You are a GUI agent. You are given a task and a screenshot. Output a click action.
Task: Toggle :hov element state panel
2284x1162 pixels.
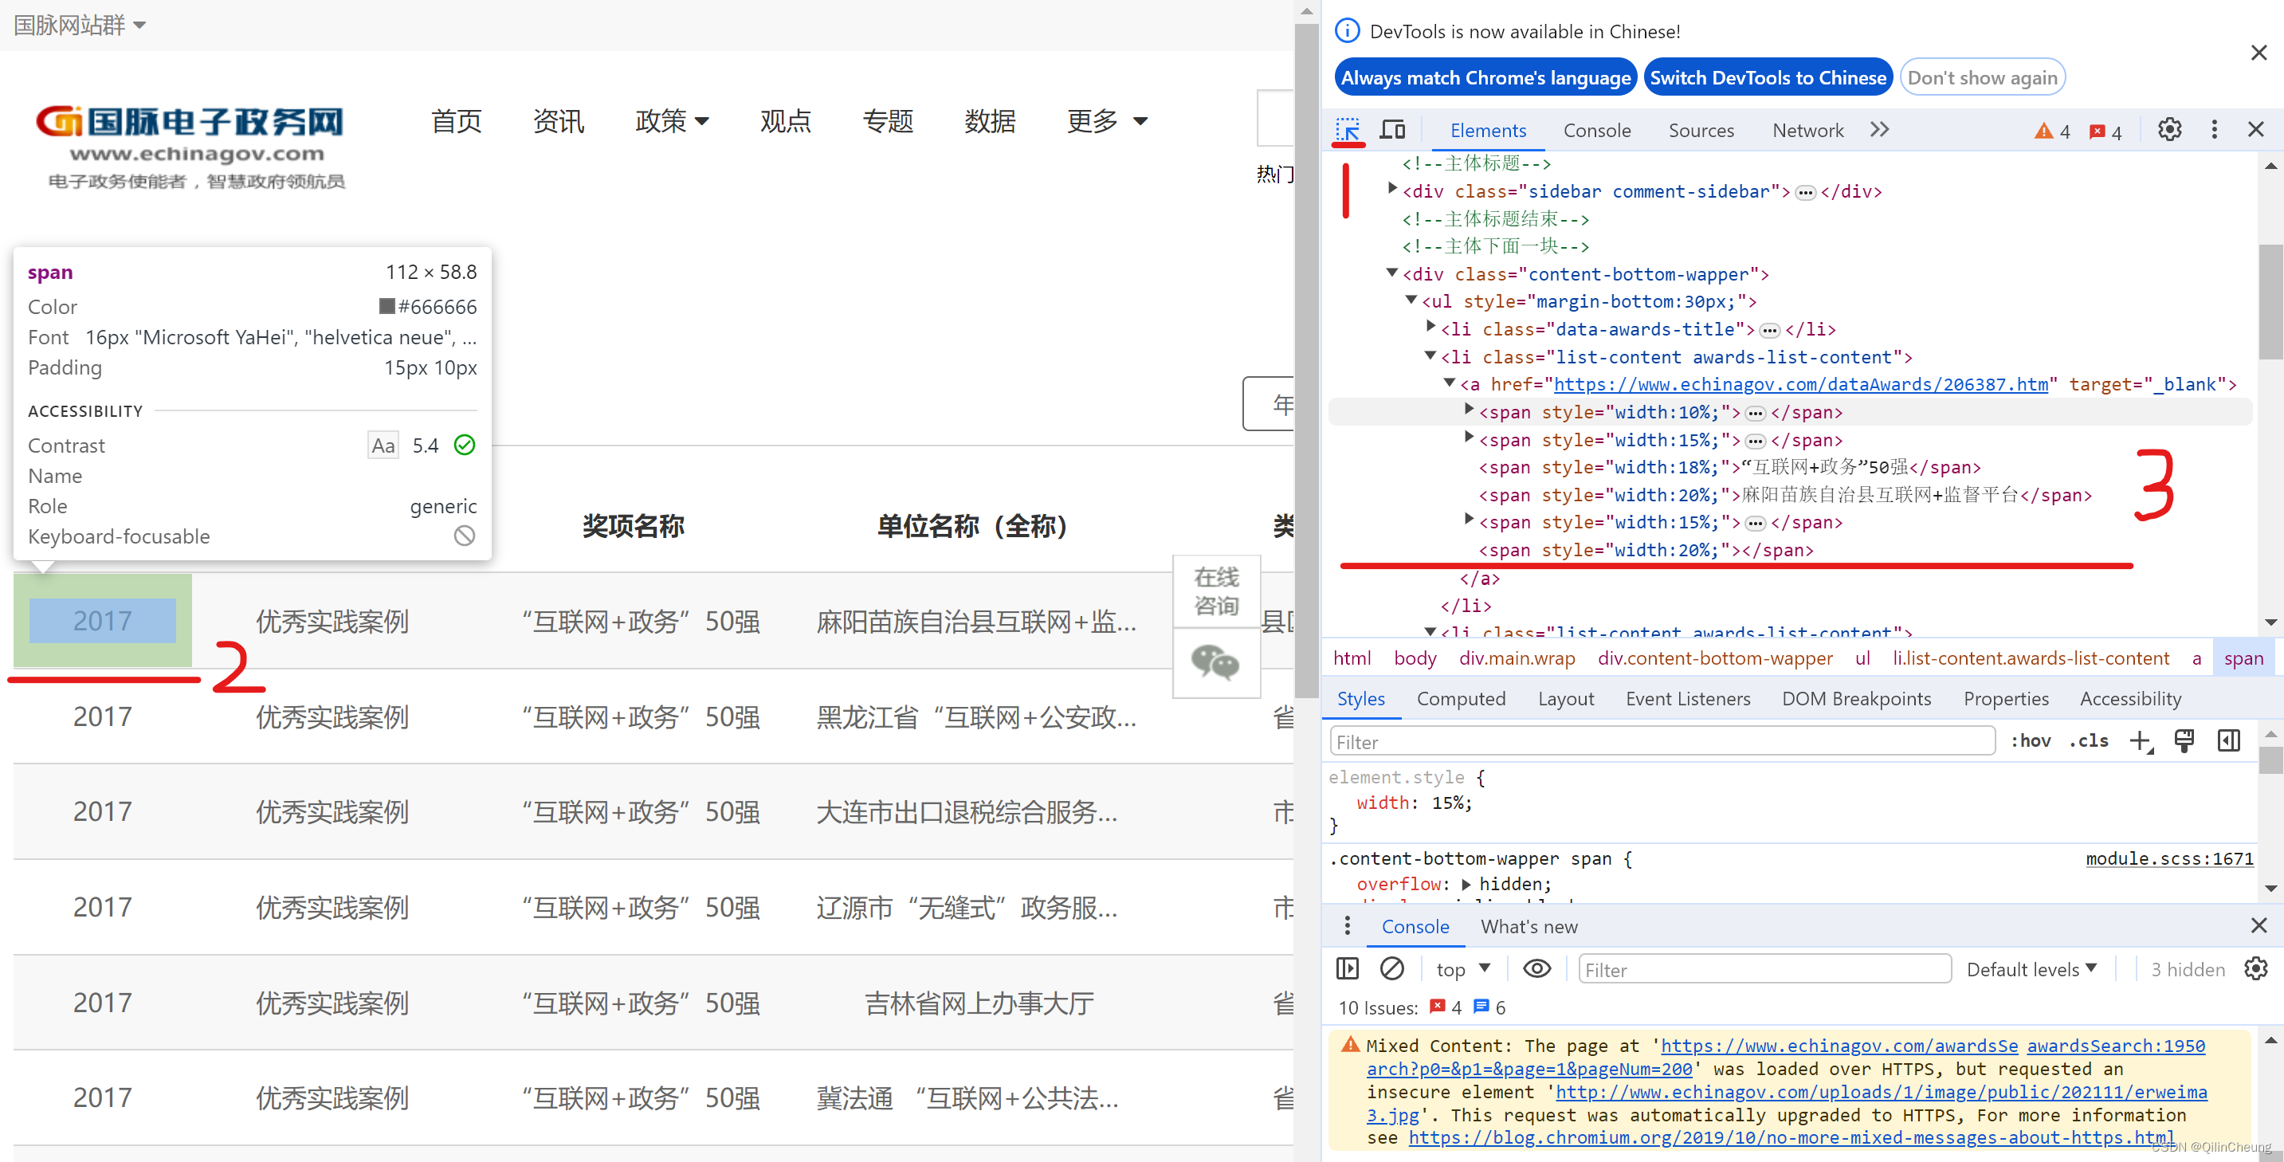pyautogui.click(x=2030, y=740)
